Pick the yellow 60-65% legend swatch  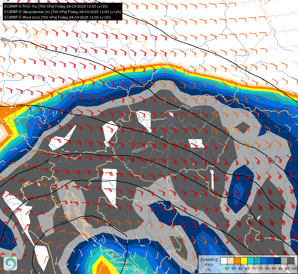coord(244,261)
